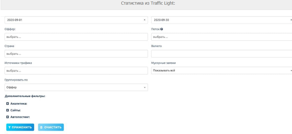292x134 pixels.
Task: Click the Валюта input field
Action: (x=221, y=54)
